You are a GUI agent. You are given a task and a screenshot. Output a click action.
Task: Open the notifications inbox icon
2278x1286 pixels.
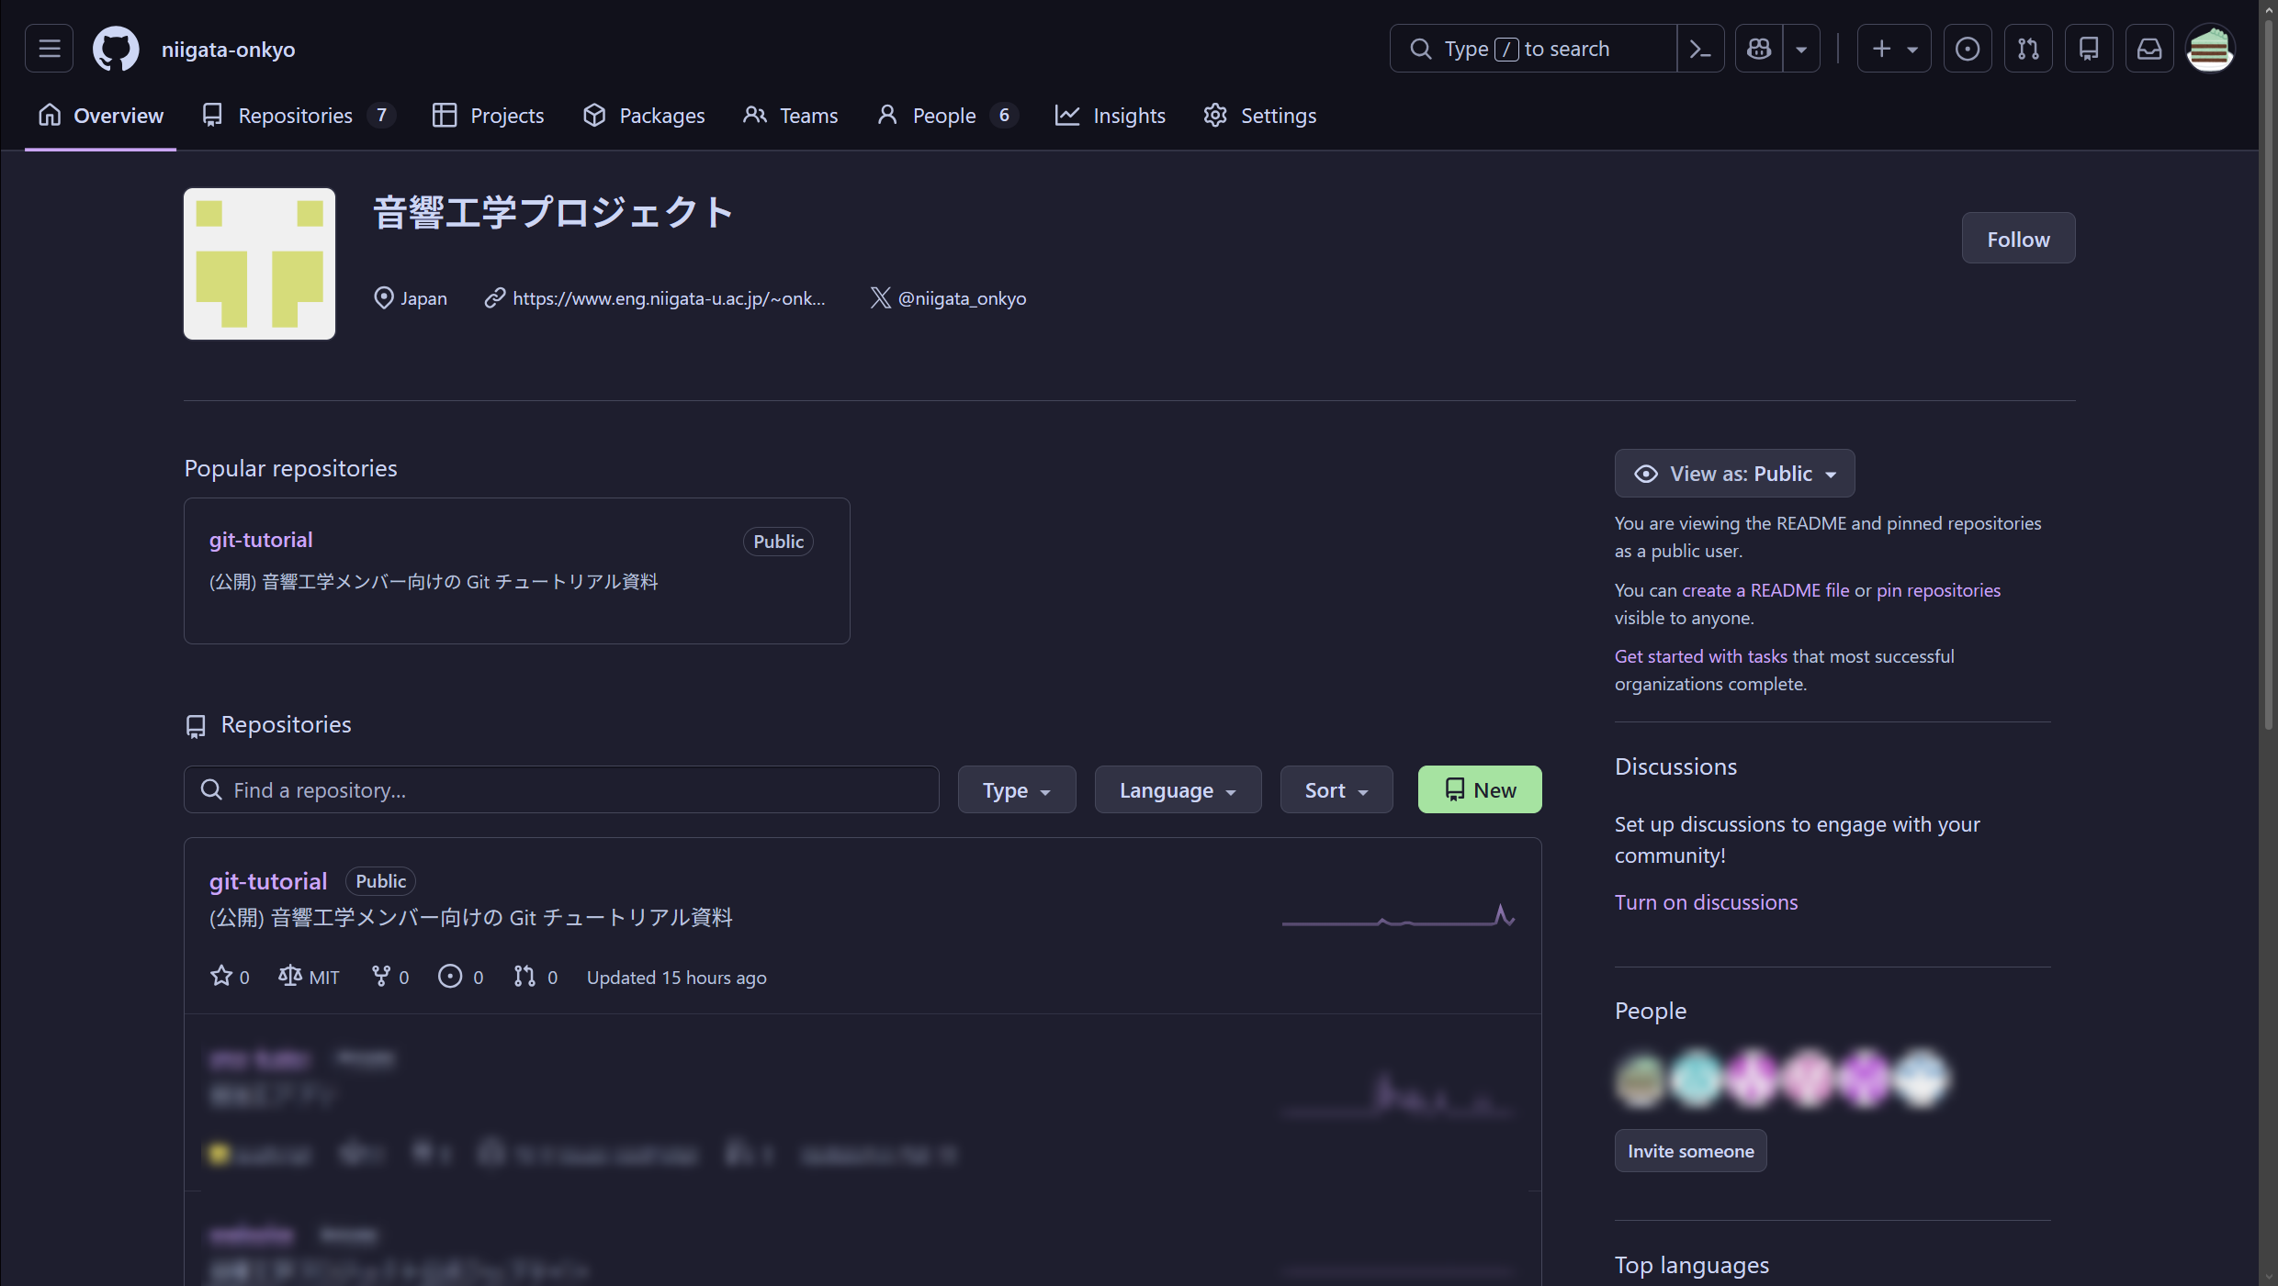[x=2149, y=49]
